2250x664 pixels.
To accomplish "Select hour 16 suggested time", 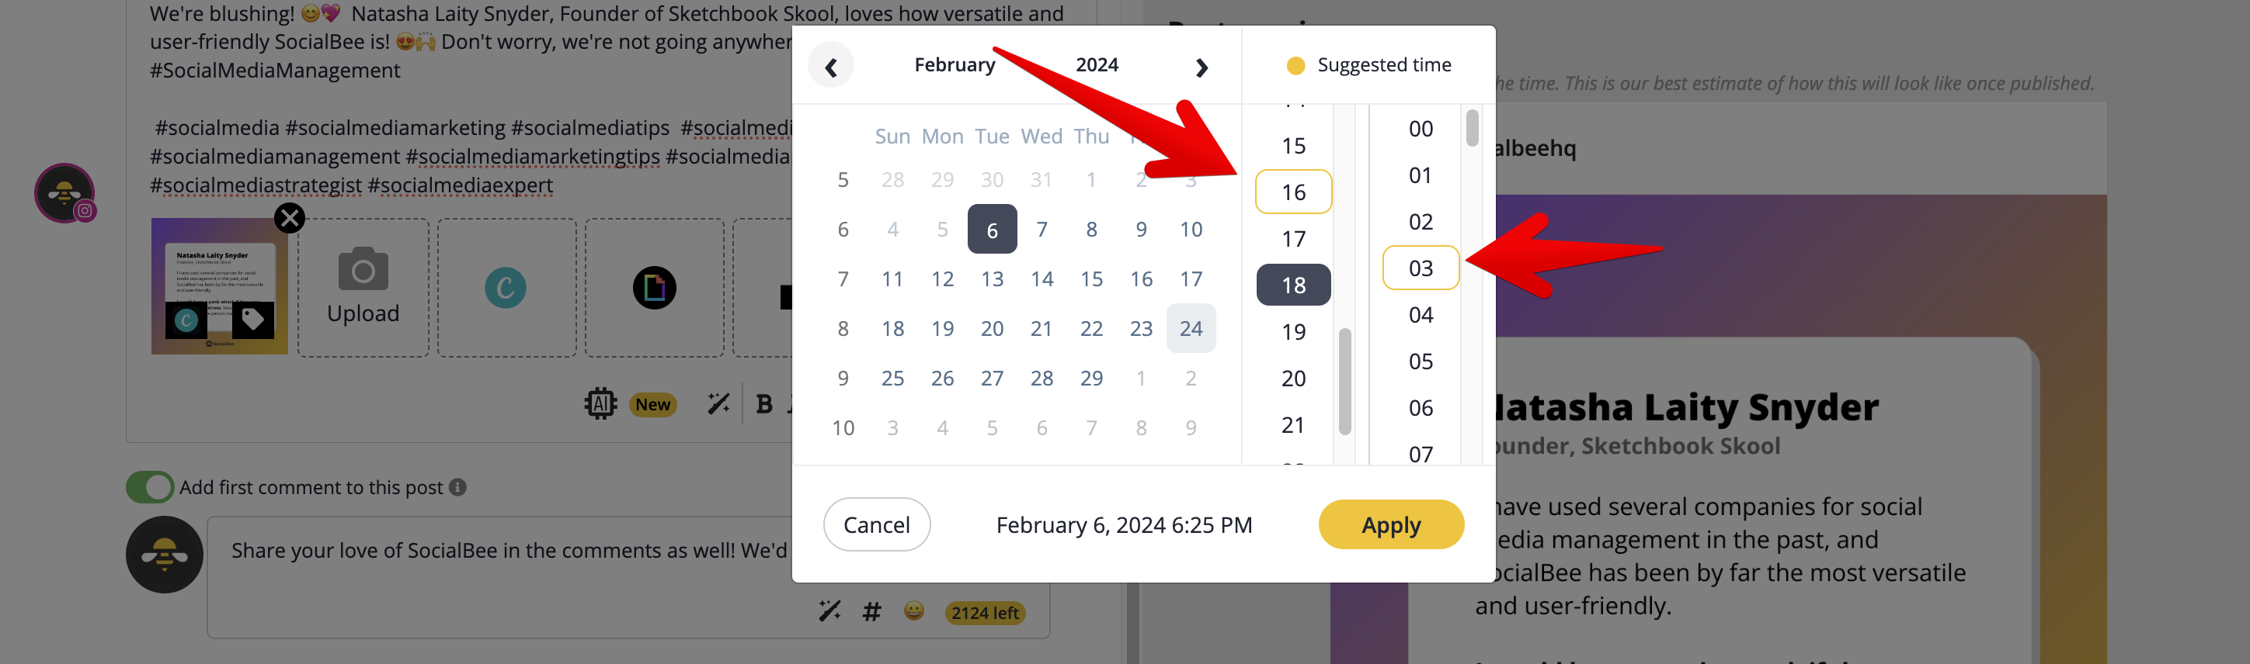I will [1294, 192].
